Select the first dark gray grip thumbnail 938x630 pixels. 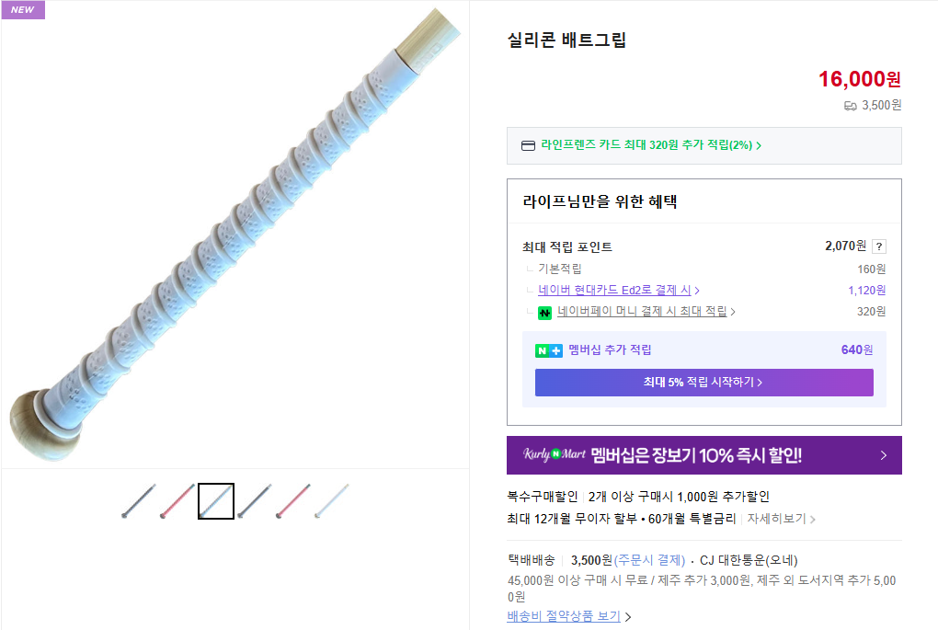pos(139,501)
